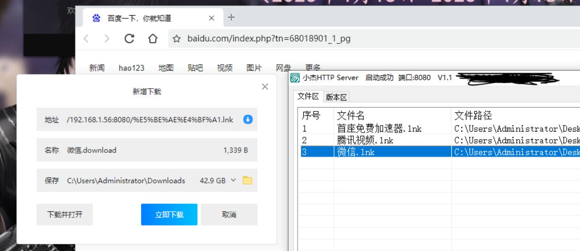
Task: Open the 贴吧 link
Action: pos(195,68)
